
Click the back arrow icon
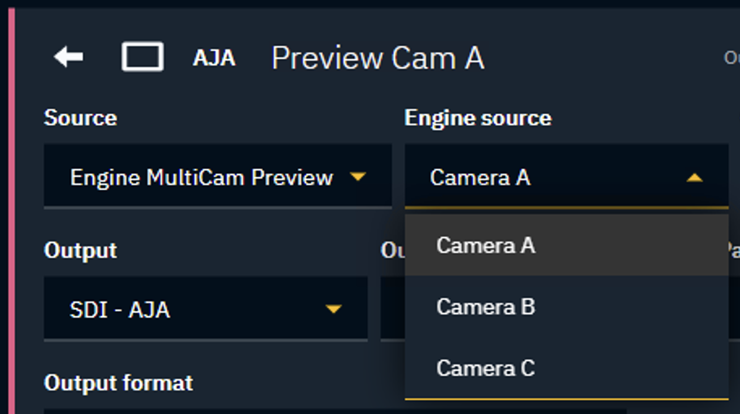(x=69, y=57)
